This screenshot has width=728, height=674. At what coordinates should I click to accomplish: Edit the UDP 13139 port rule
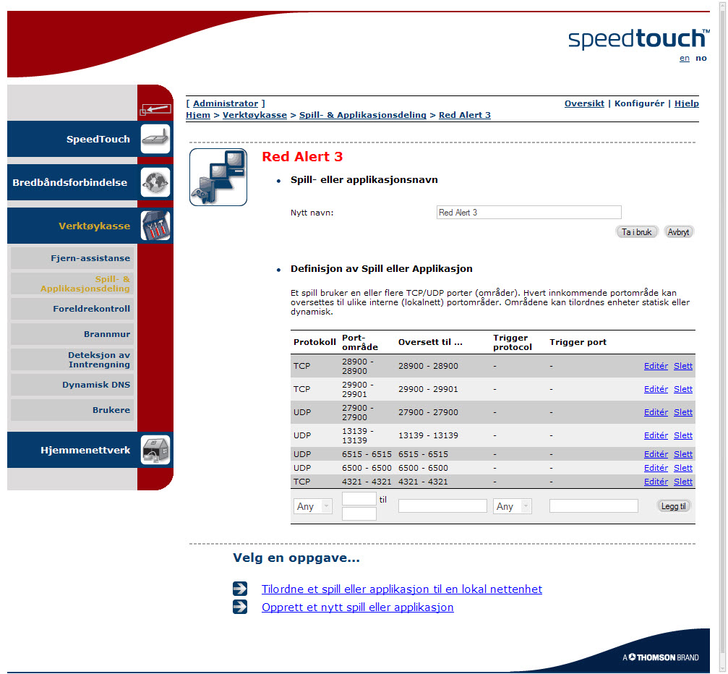click(x=656, y=435)
